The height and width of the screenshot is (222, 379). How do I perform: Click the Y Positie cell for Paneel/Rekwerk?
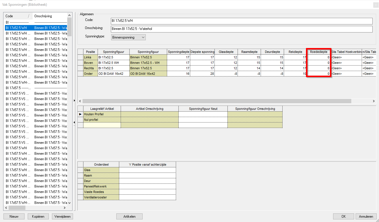(148, 186)
